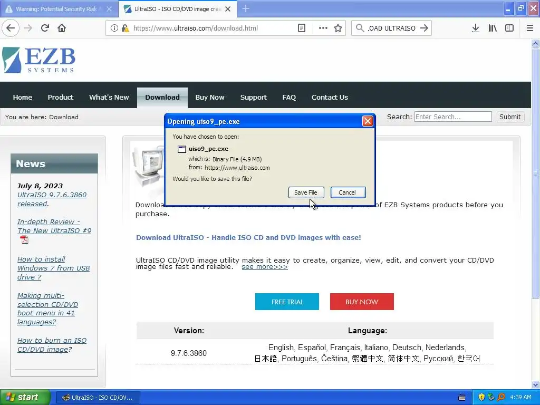Click the network tray icon
The height and width of the screenshot is (405, 540).
coord(491,398)
